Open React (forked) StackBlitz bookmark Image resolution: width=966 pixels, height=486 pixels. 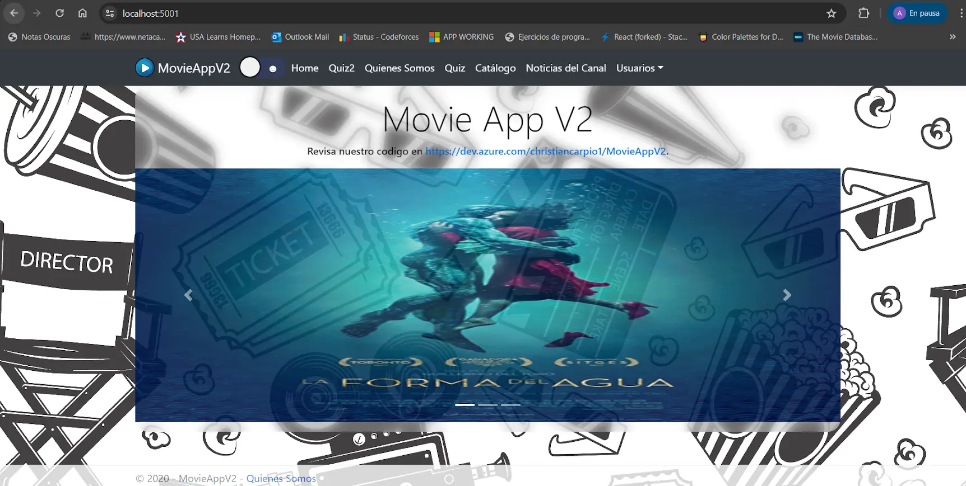(644, 37)
